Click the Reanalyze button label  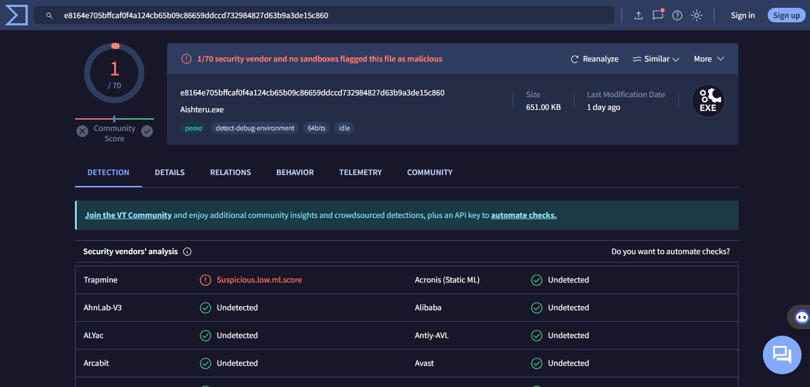pos(601,59)
